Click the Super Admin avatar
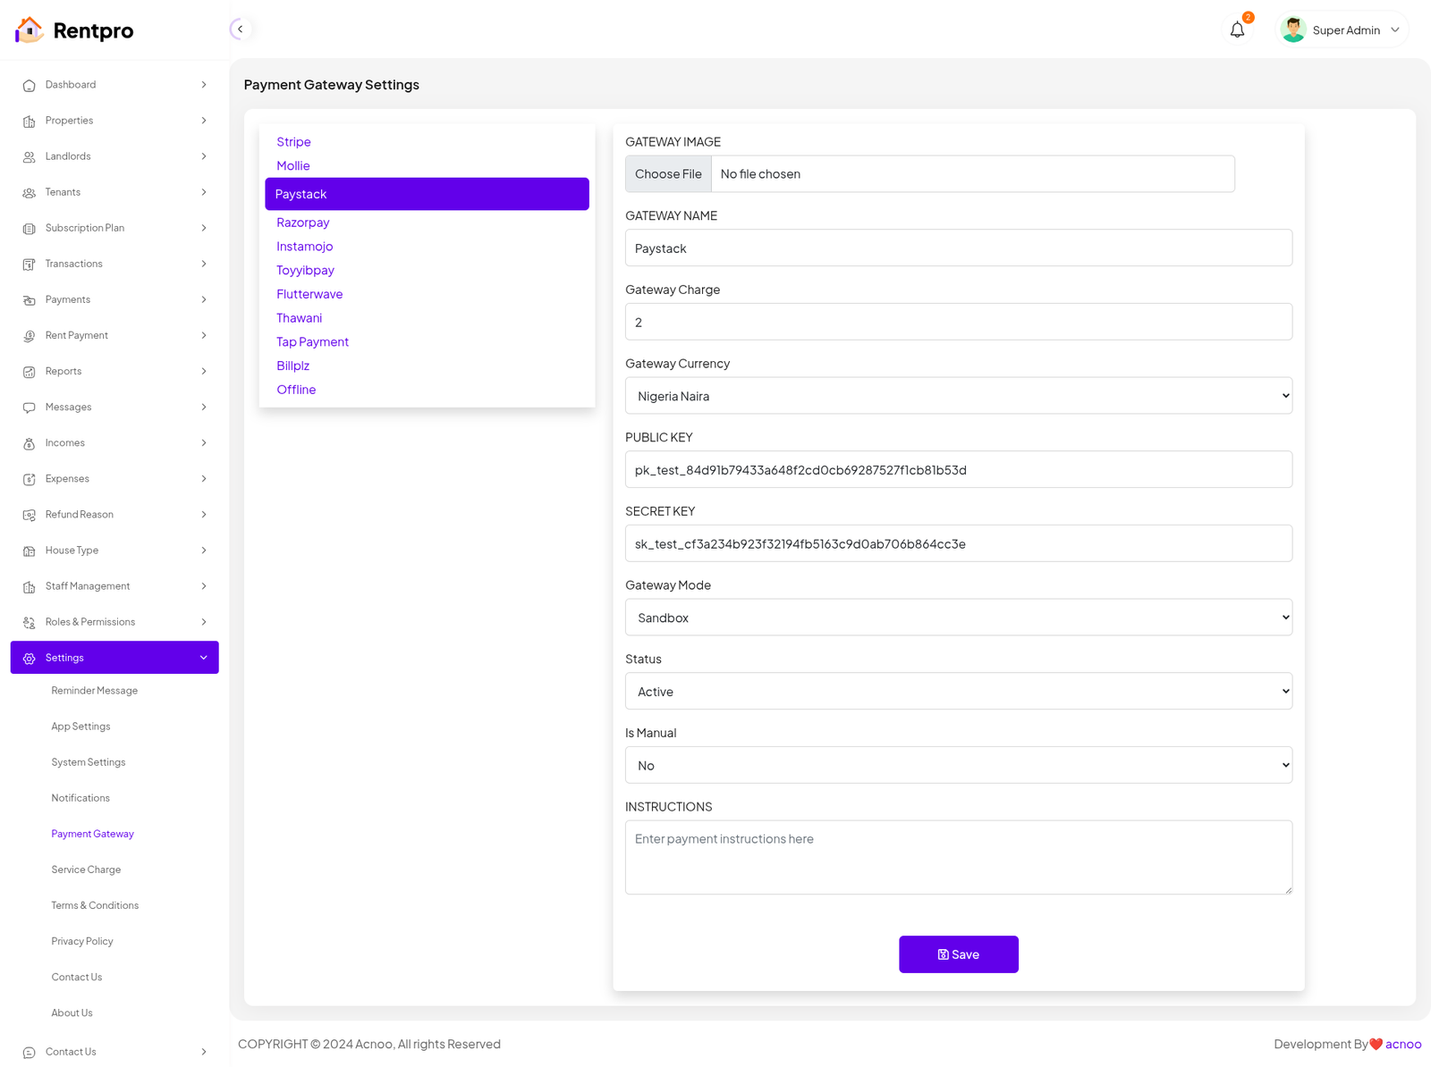This screenshot has height=1067, width=1431. pos(1292,30)
